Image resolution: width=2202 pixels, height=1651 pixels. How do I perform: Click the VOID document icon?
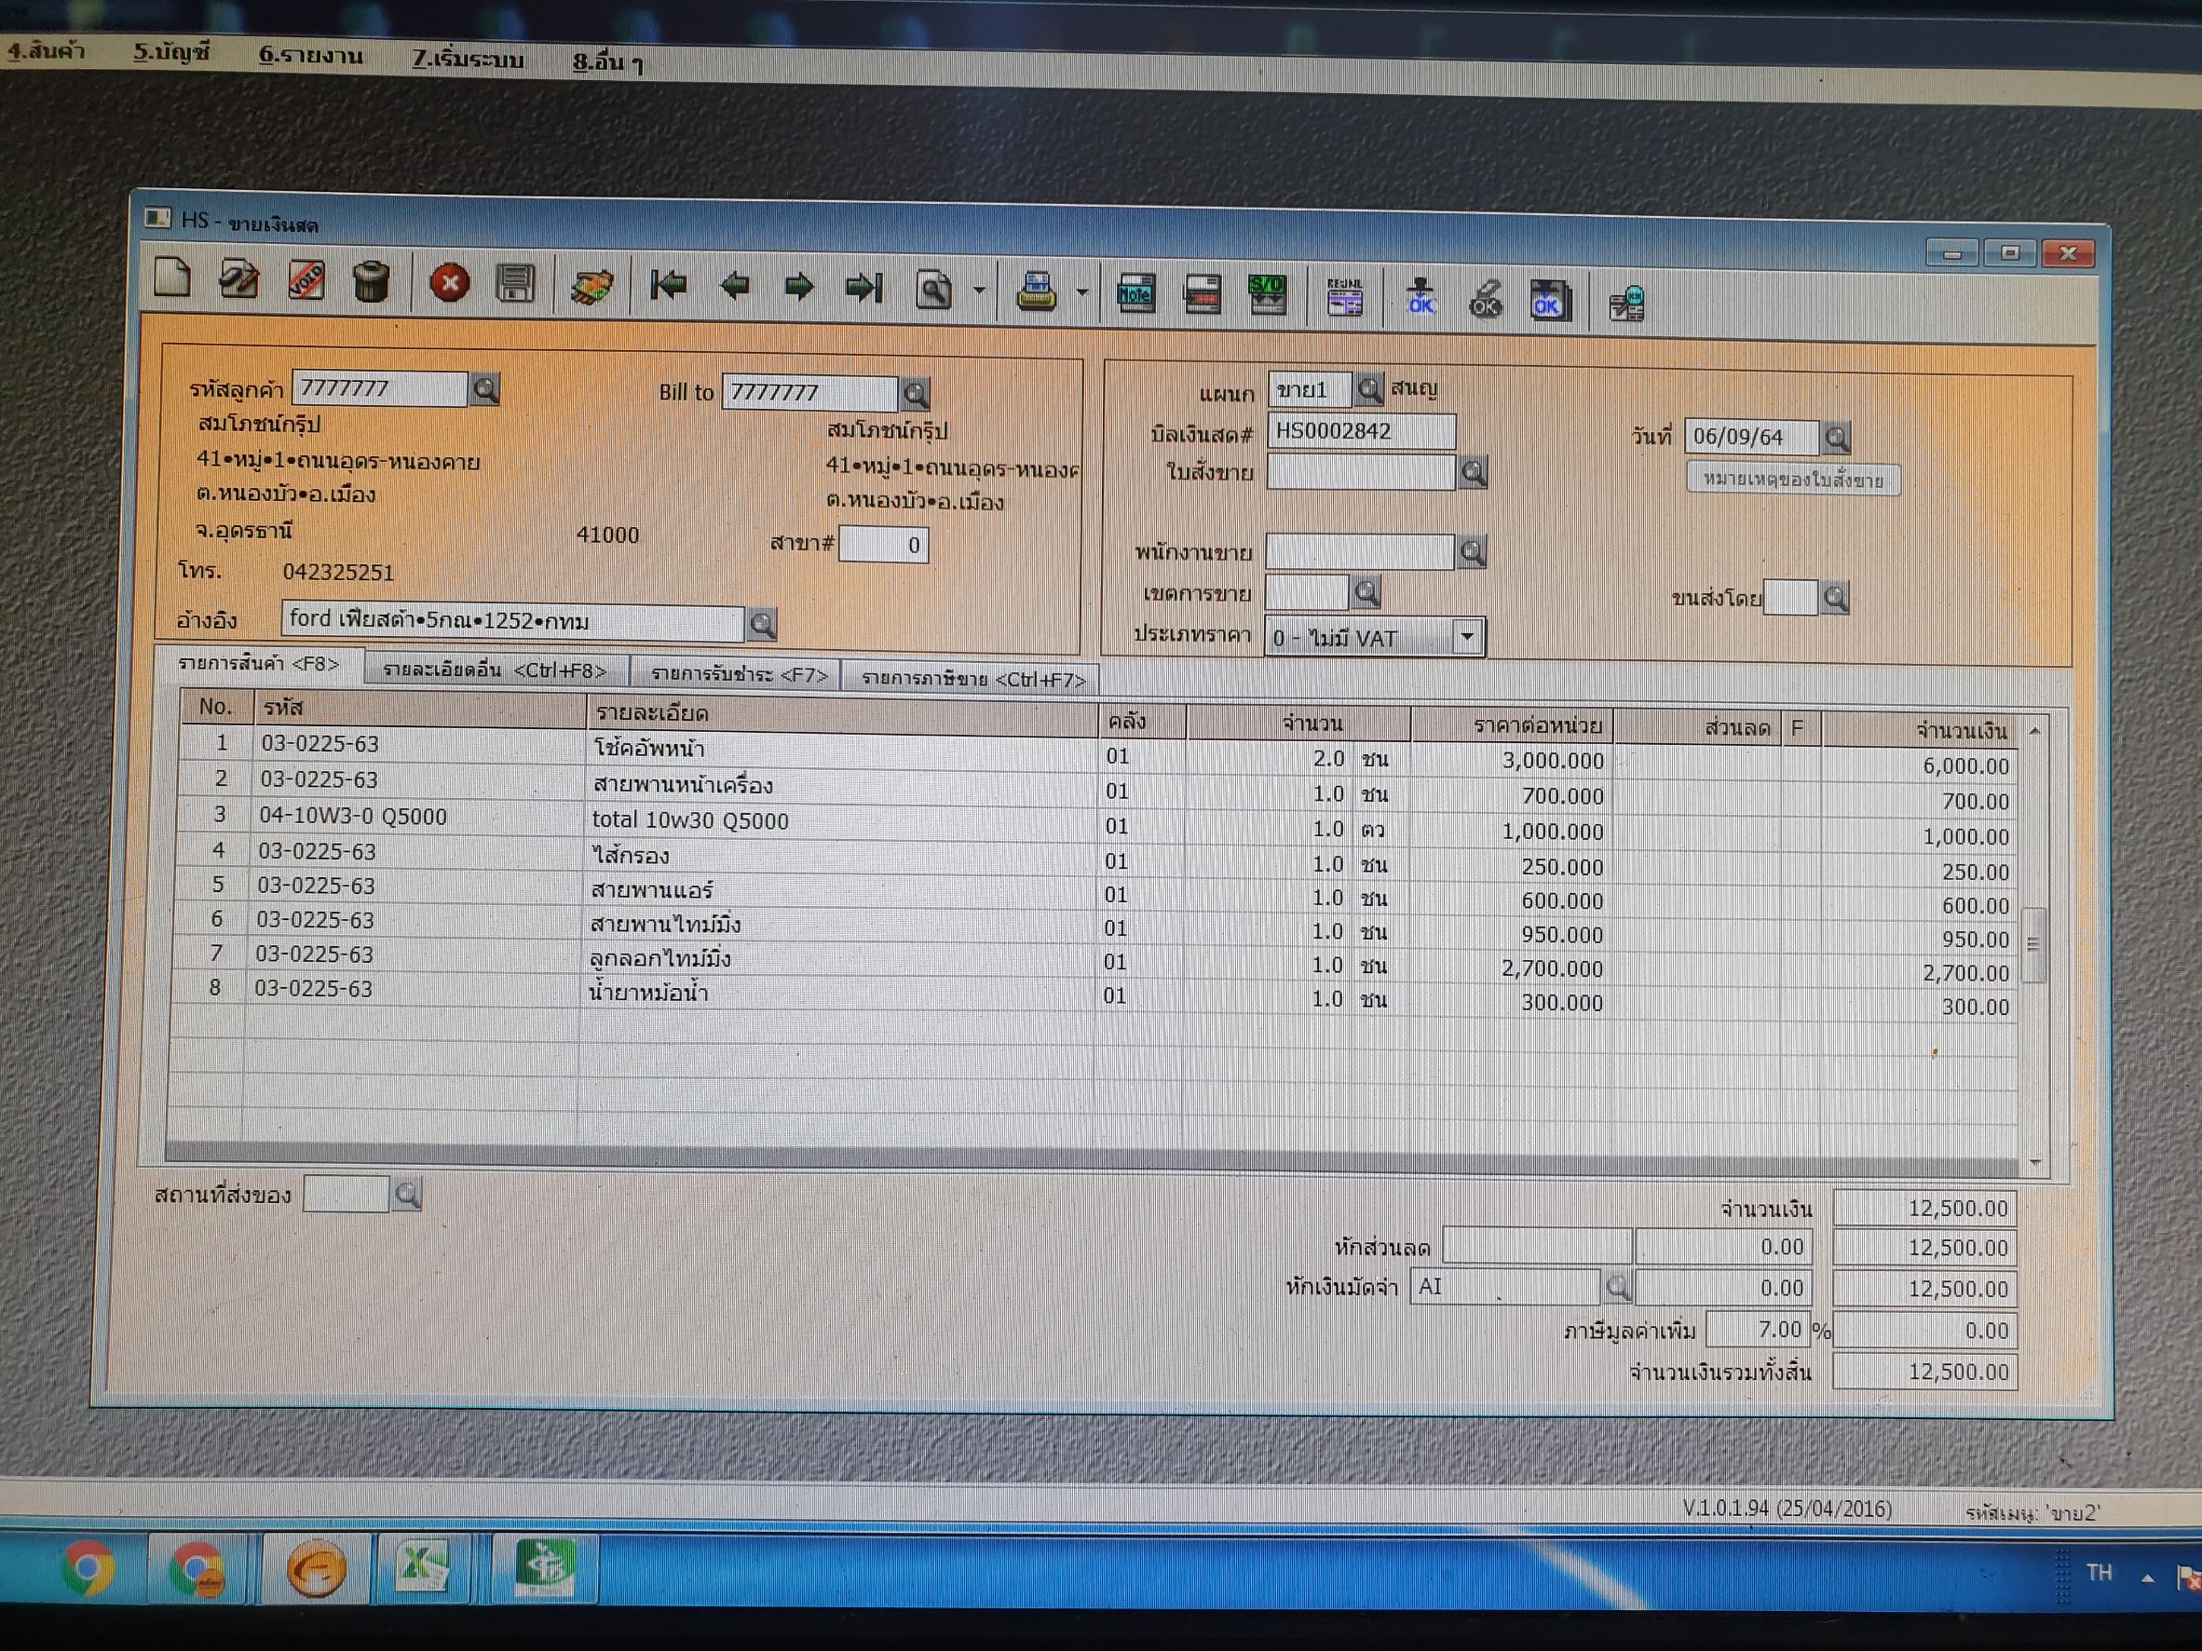pos(306,280)
